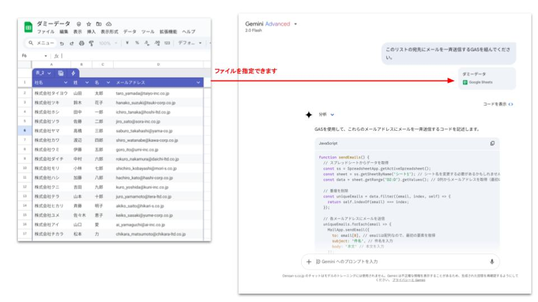This screenshot has width=538, height=302.
Task: Expand the 分析 section chevron
Action: coord(332,115)
